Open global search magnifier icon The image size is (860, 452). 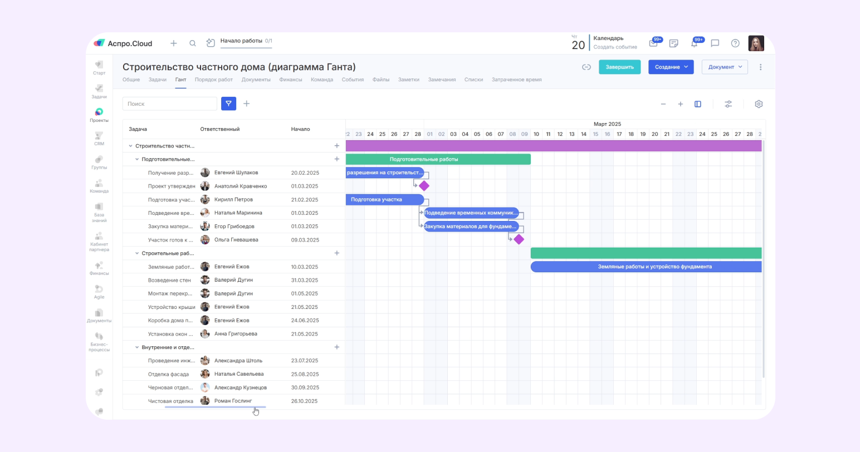(x=193, y=43)
